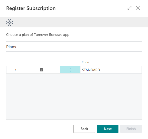Select the STANDARD code cell
This screenshot has height=139, width=148.
pyautogui.click(x=111, y=70)
